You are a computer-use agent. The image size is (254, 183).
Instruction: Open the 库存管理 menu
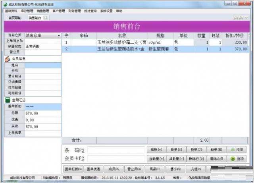(27, 11)
